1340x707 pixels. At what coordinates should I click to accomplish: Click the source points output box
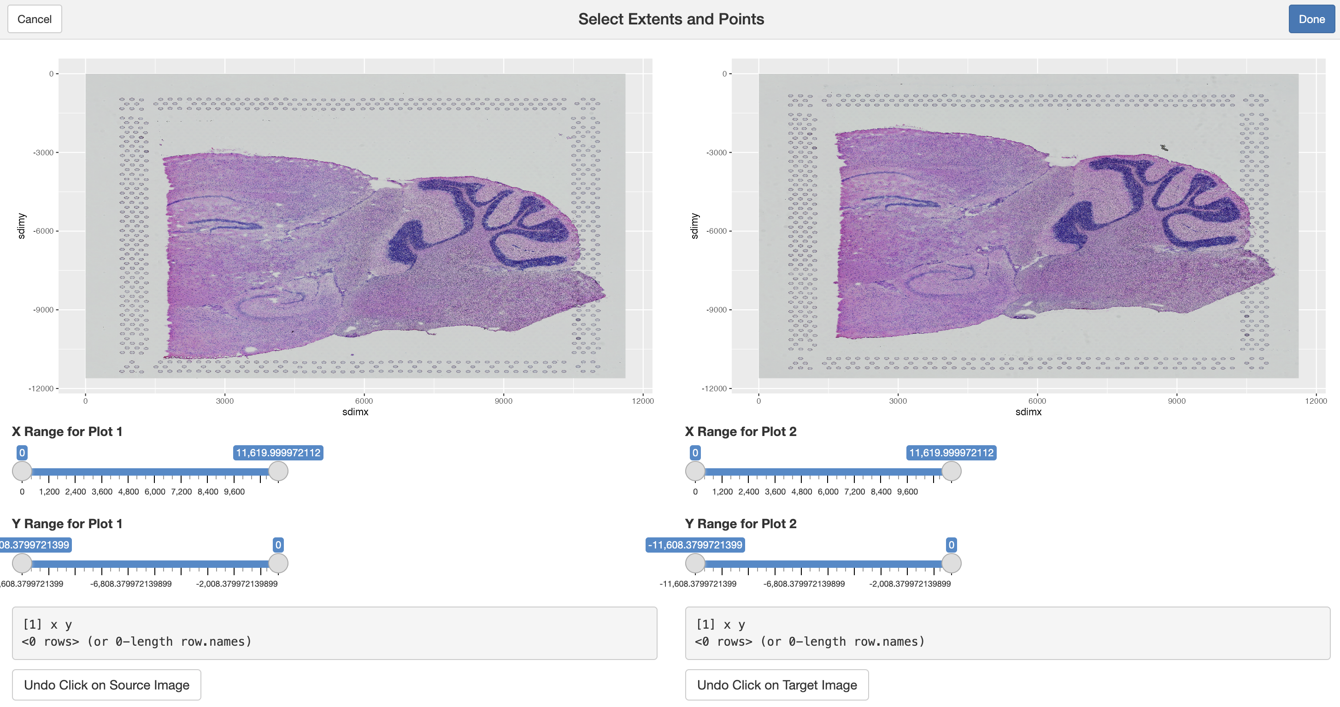point(334,633)
